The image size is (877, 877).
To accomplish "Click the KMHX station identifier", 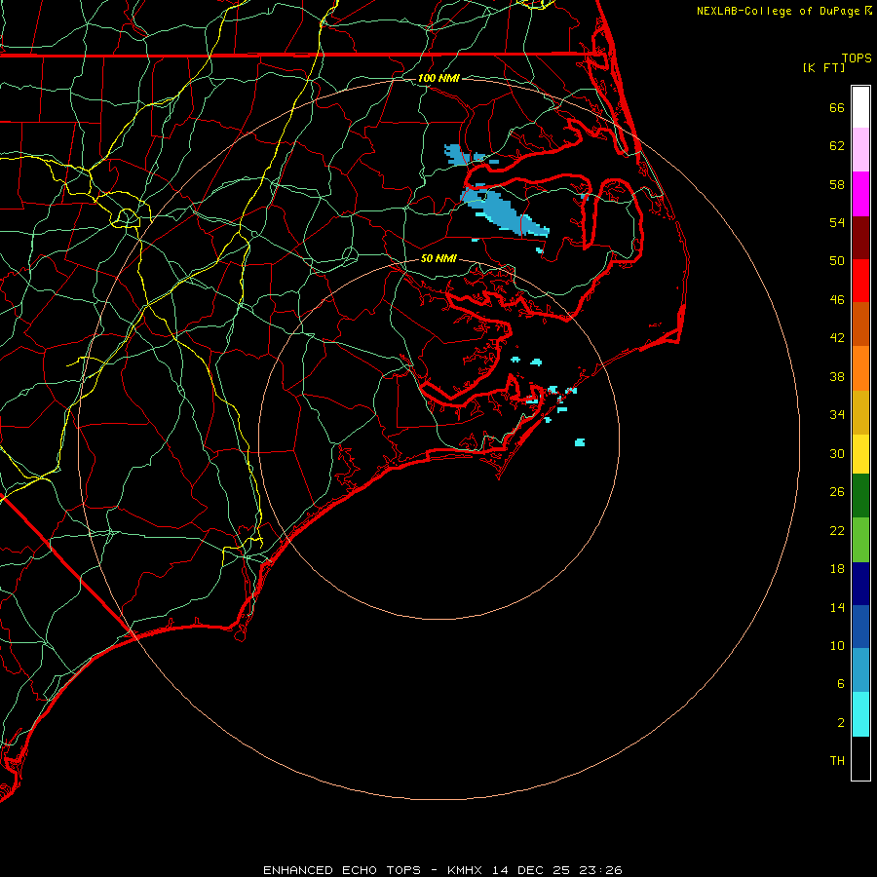I will [466, 870].
